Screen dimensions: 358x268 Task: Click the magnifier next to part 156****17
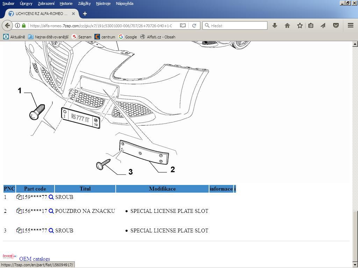51,211
